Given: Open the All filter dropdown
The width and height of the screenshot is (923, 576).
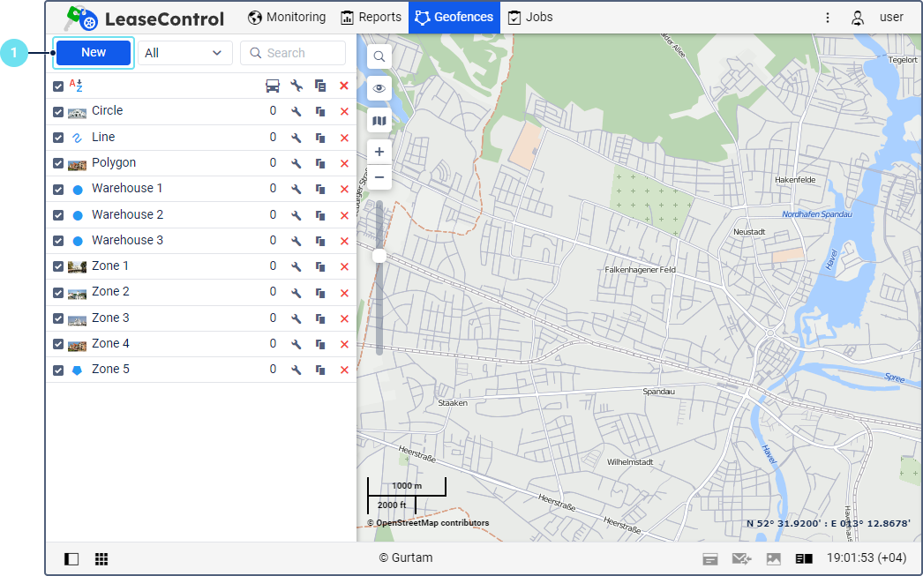Looking at the screenshot, I should (x=184, y=53).
